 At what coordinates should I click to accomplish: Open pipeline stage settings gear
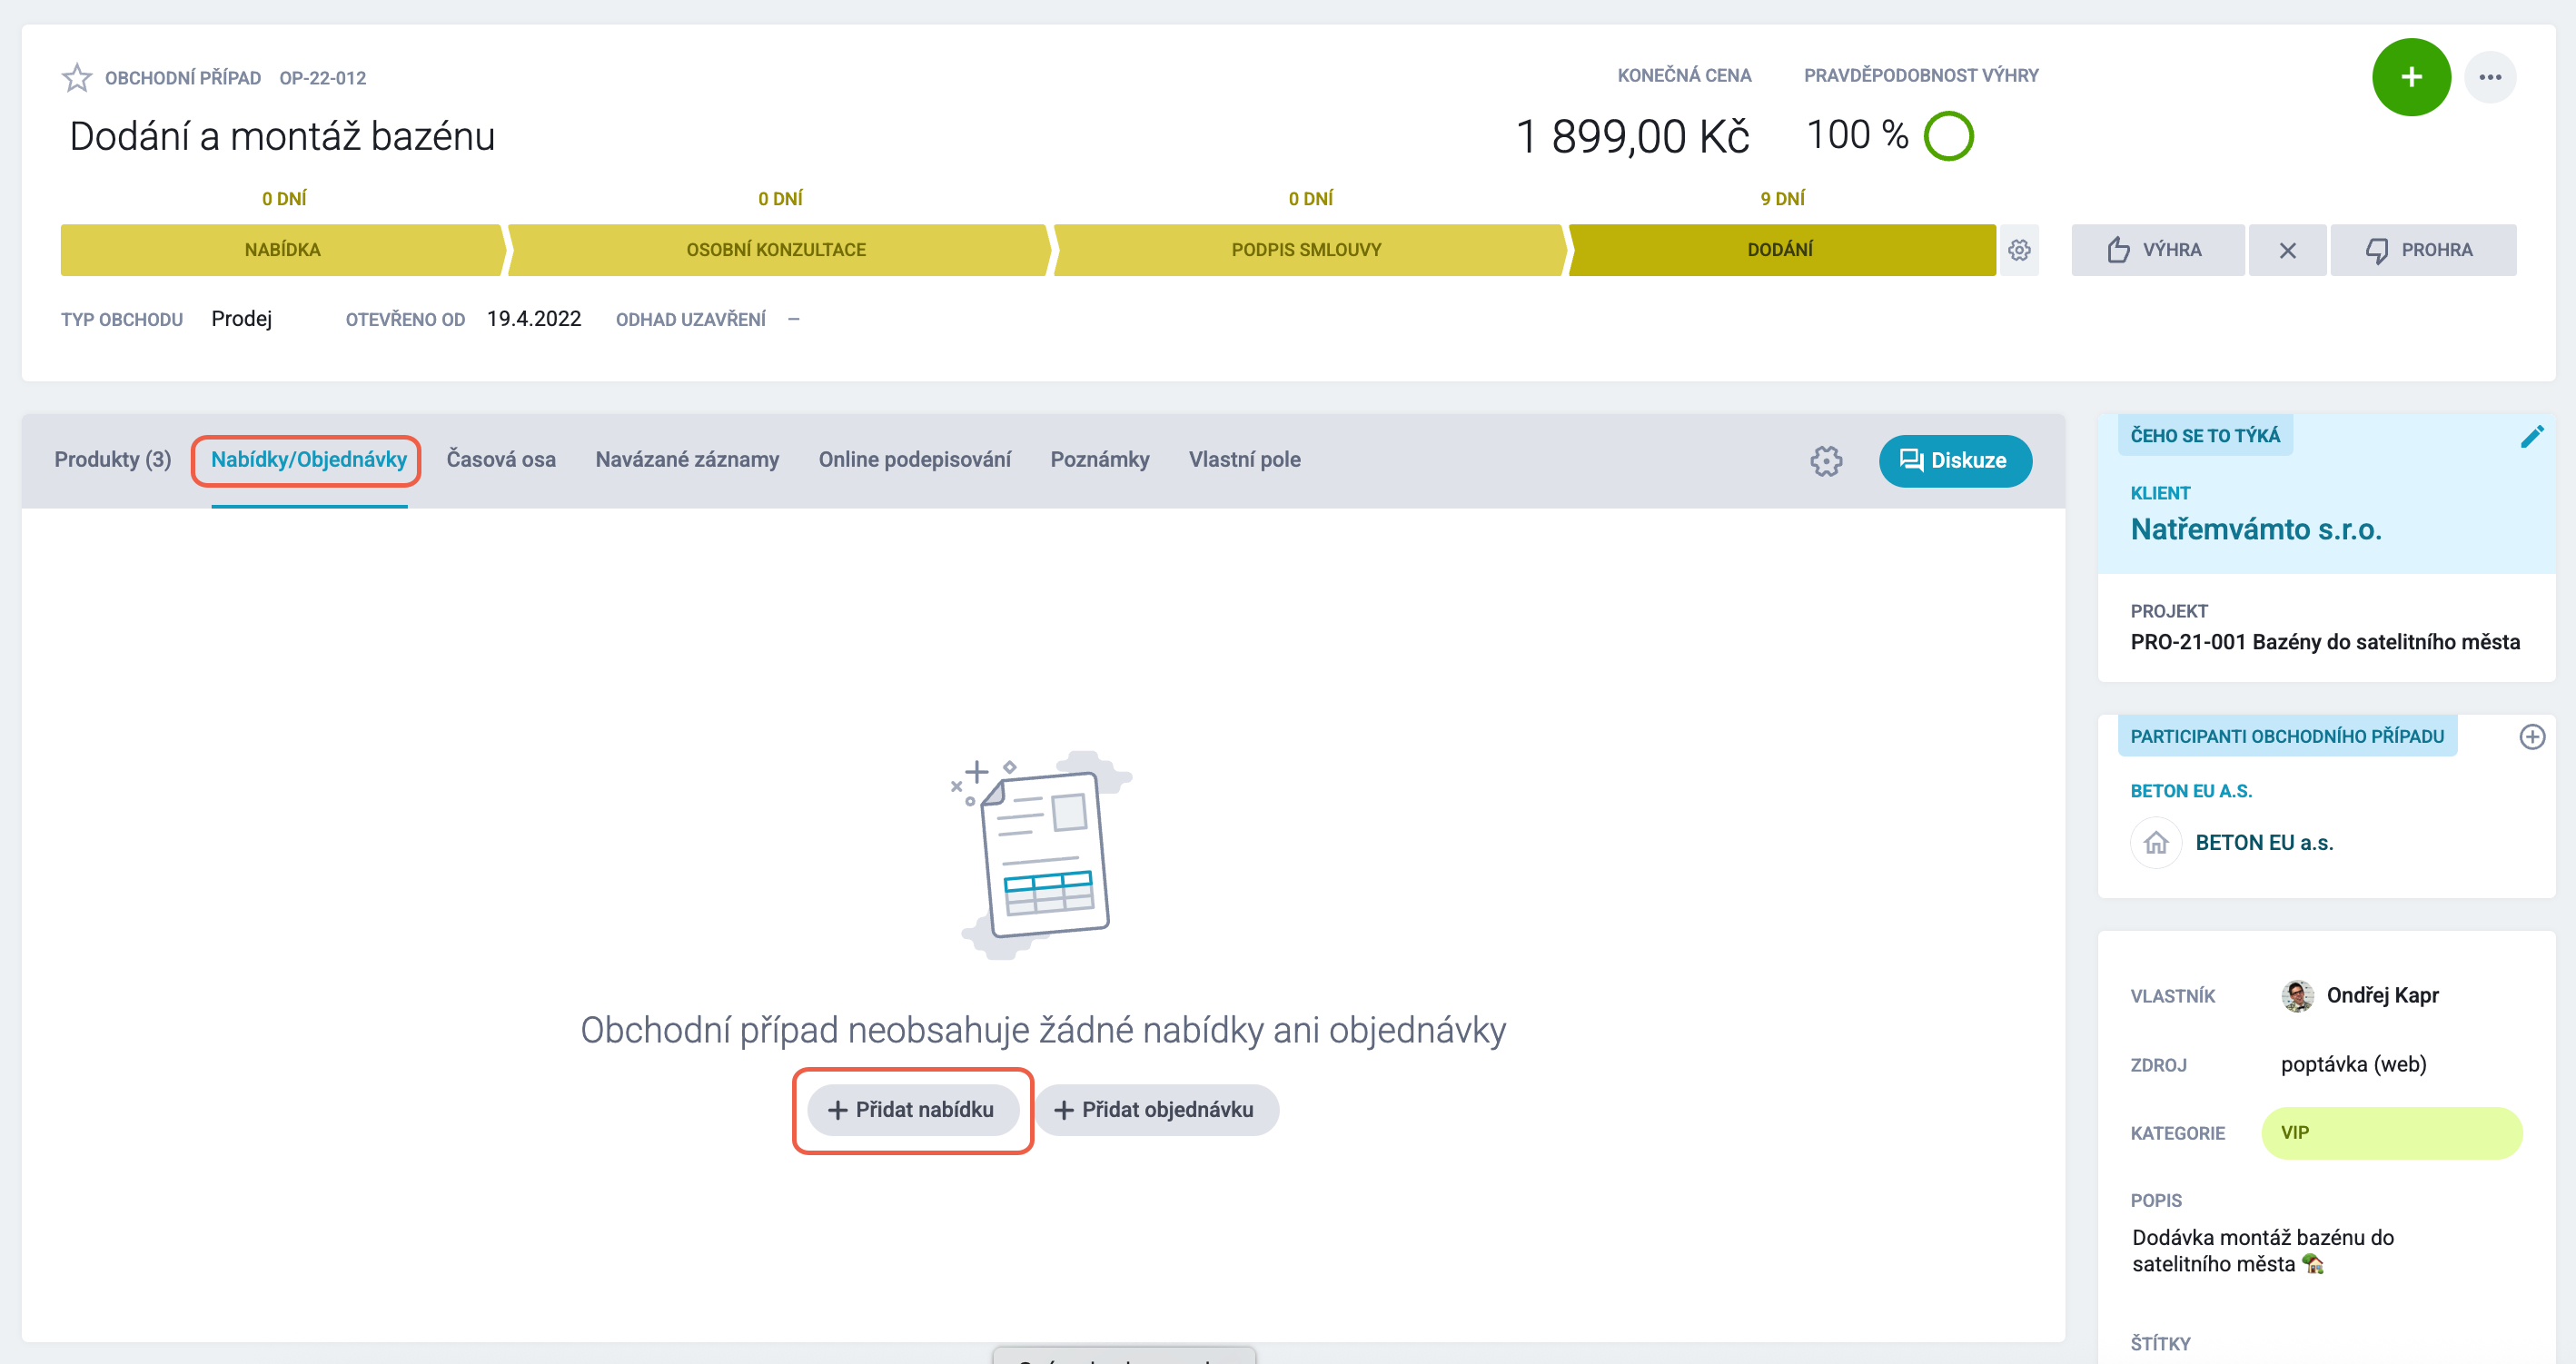point(2019,250)
